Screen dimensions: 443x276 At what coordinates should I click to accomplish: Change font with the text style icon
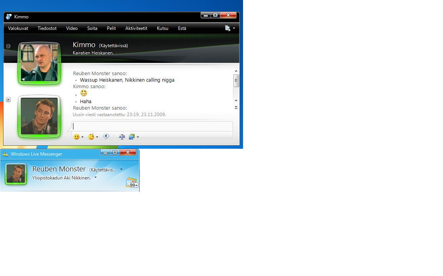[122, 137]
